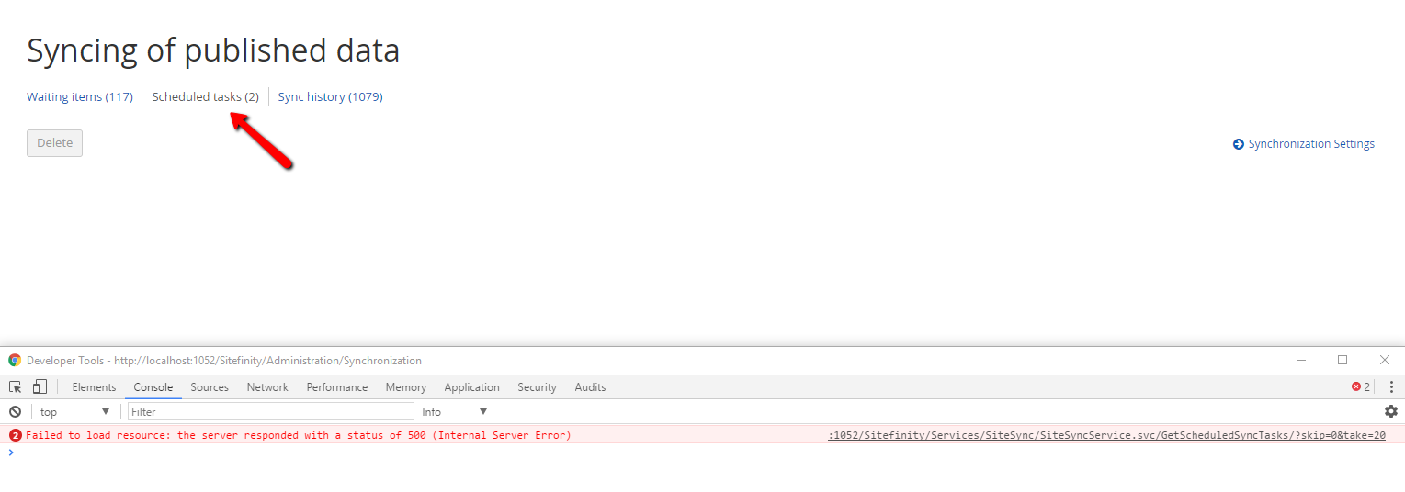Viewport: 1405px width, 492px height.
Task: Open the console settings gear icon
Action: 1391,411
